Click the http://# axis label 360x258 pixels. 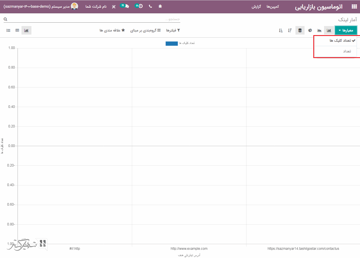[75, 249]
